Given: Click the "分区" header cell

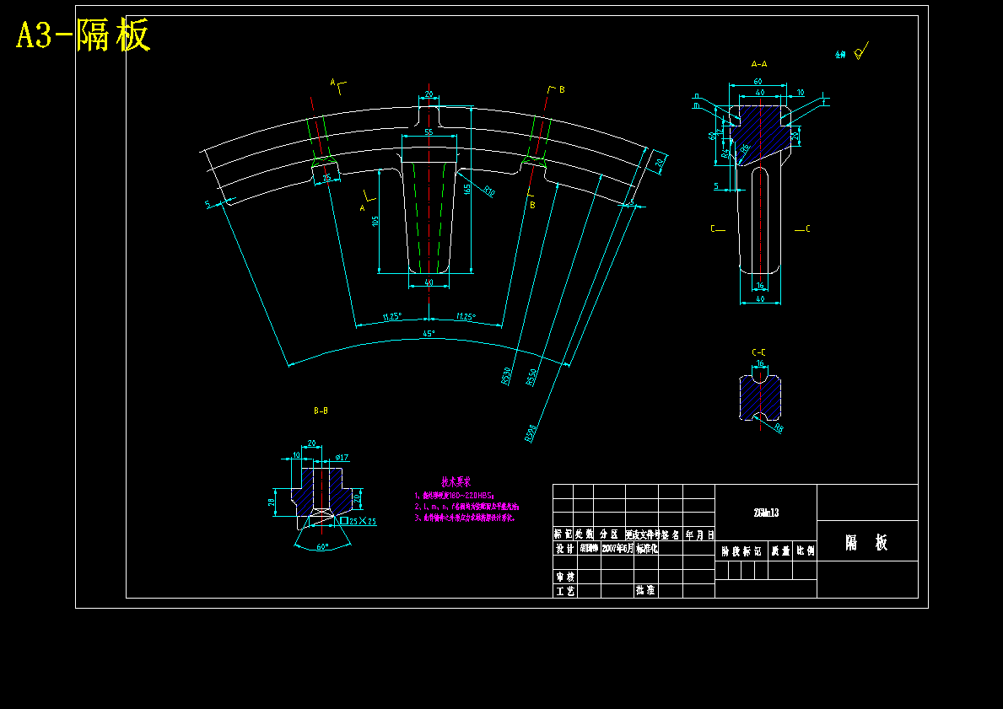Looking at the screenshot, I should pos(609,534).
